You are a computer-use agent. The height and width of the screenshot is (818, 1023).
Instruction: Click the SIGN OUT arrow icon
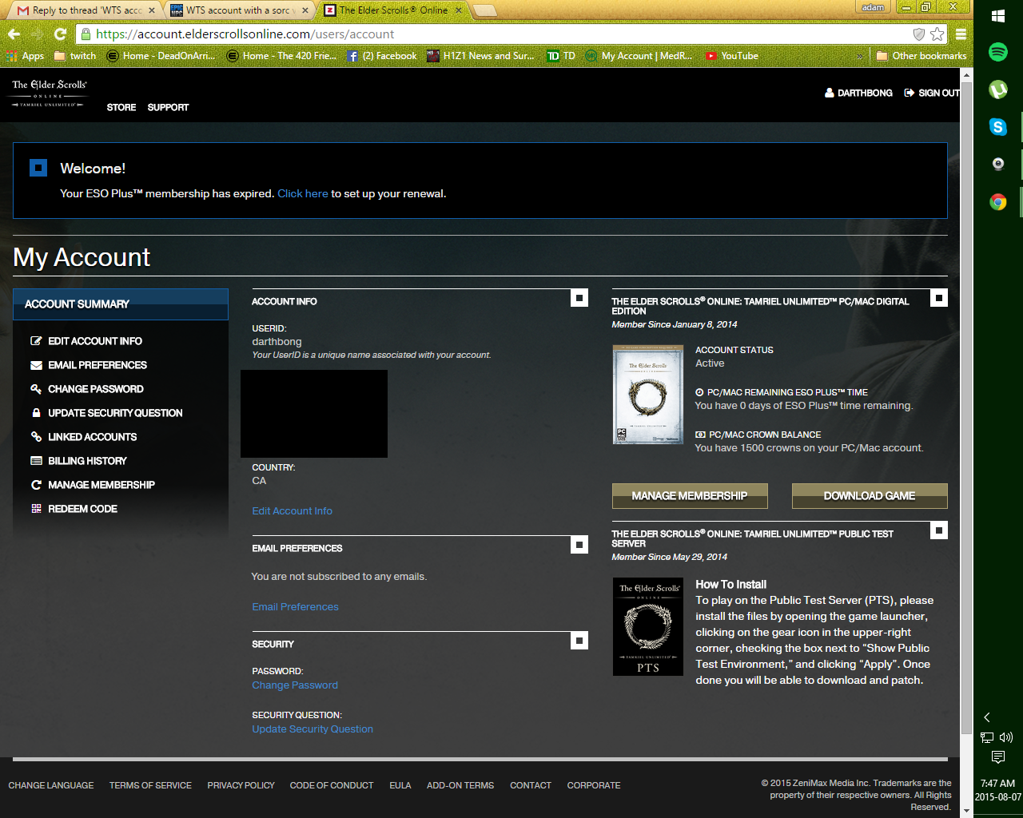[x=909, y=93]
